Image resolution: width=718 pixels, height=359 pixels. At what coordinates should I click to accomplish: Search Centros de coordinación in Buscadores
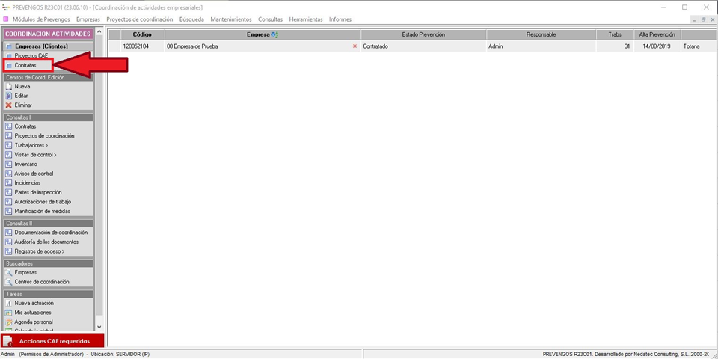41,282
